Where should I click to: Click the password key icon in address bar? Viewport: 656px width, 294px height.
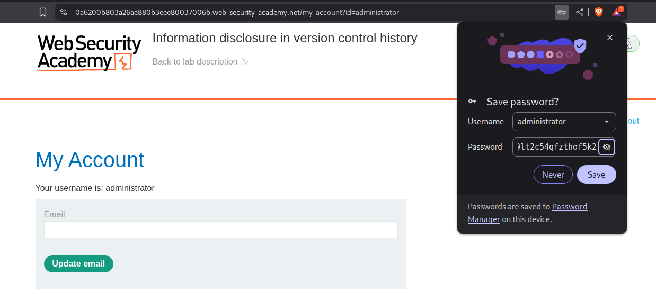[561, 12]
